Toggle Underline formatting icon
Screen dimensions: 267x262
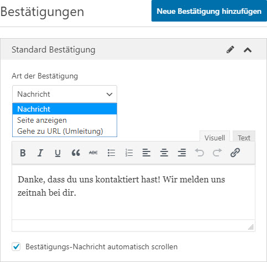point(57,153)
